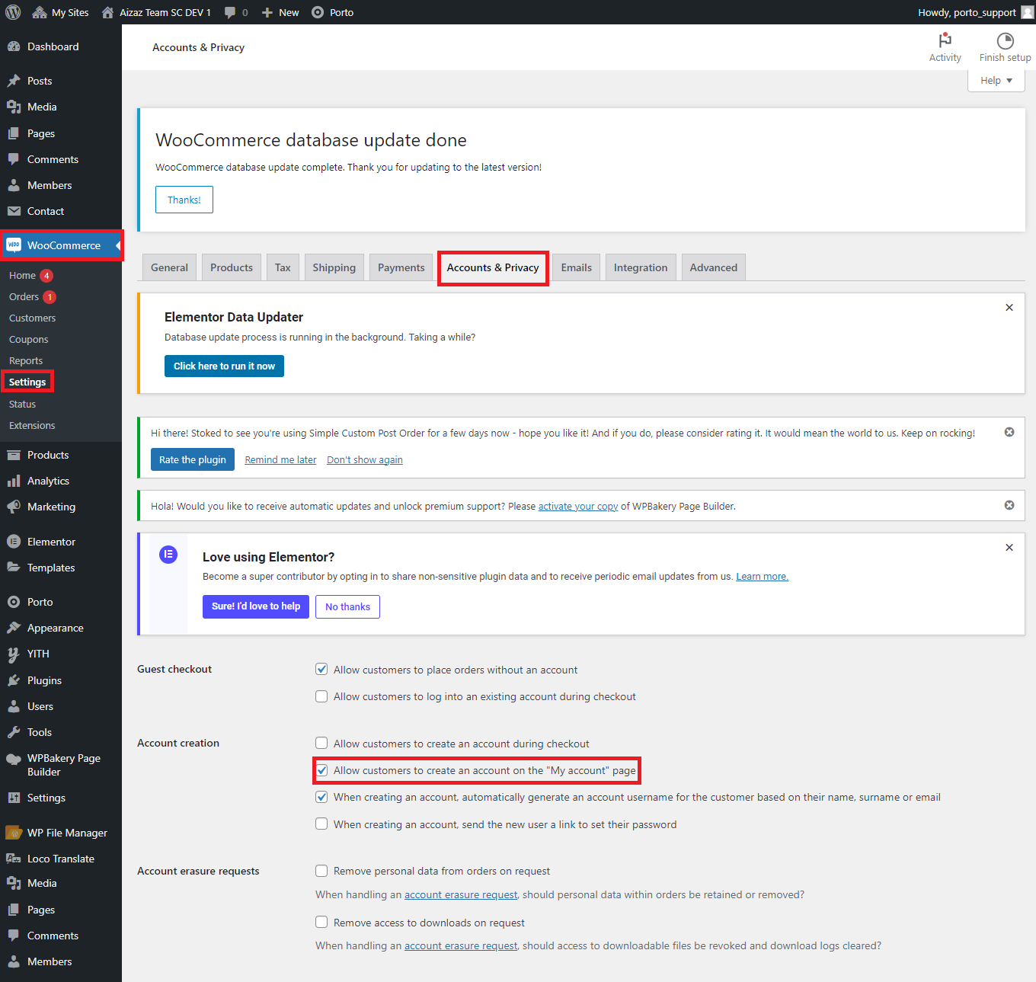Click the No thanks button

(x=347, y=607)
